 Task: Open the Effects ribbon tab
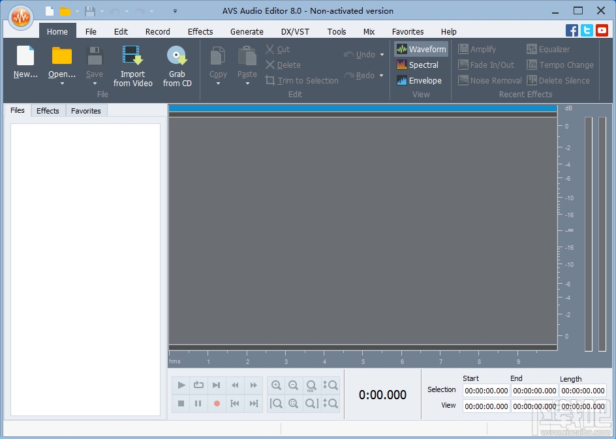[200, 31]
